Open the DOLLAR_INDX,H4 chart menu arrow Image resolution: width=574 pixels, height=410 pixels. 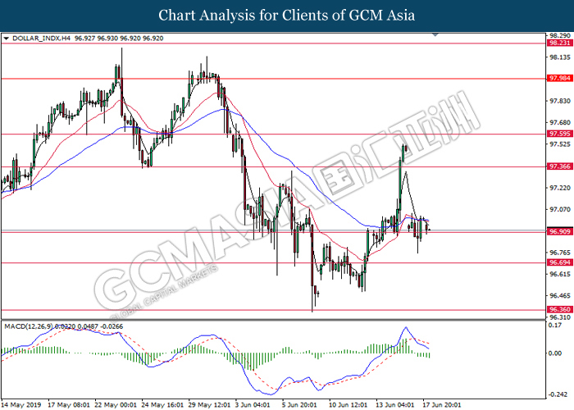tap(6, 38)
